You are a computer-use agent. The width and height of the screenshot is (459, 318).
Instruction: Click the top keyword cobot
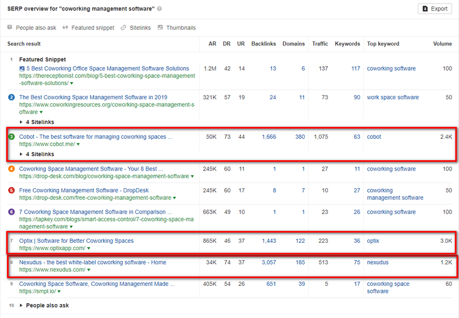click(x=374, y=137)
